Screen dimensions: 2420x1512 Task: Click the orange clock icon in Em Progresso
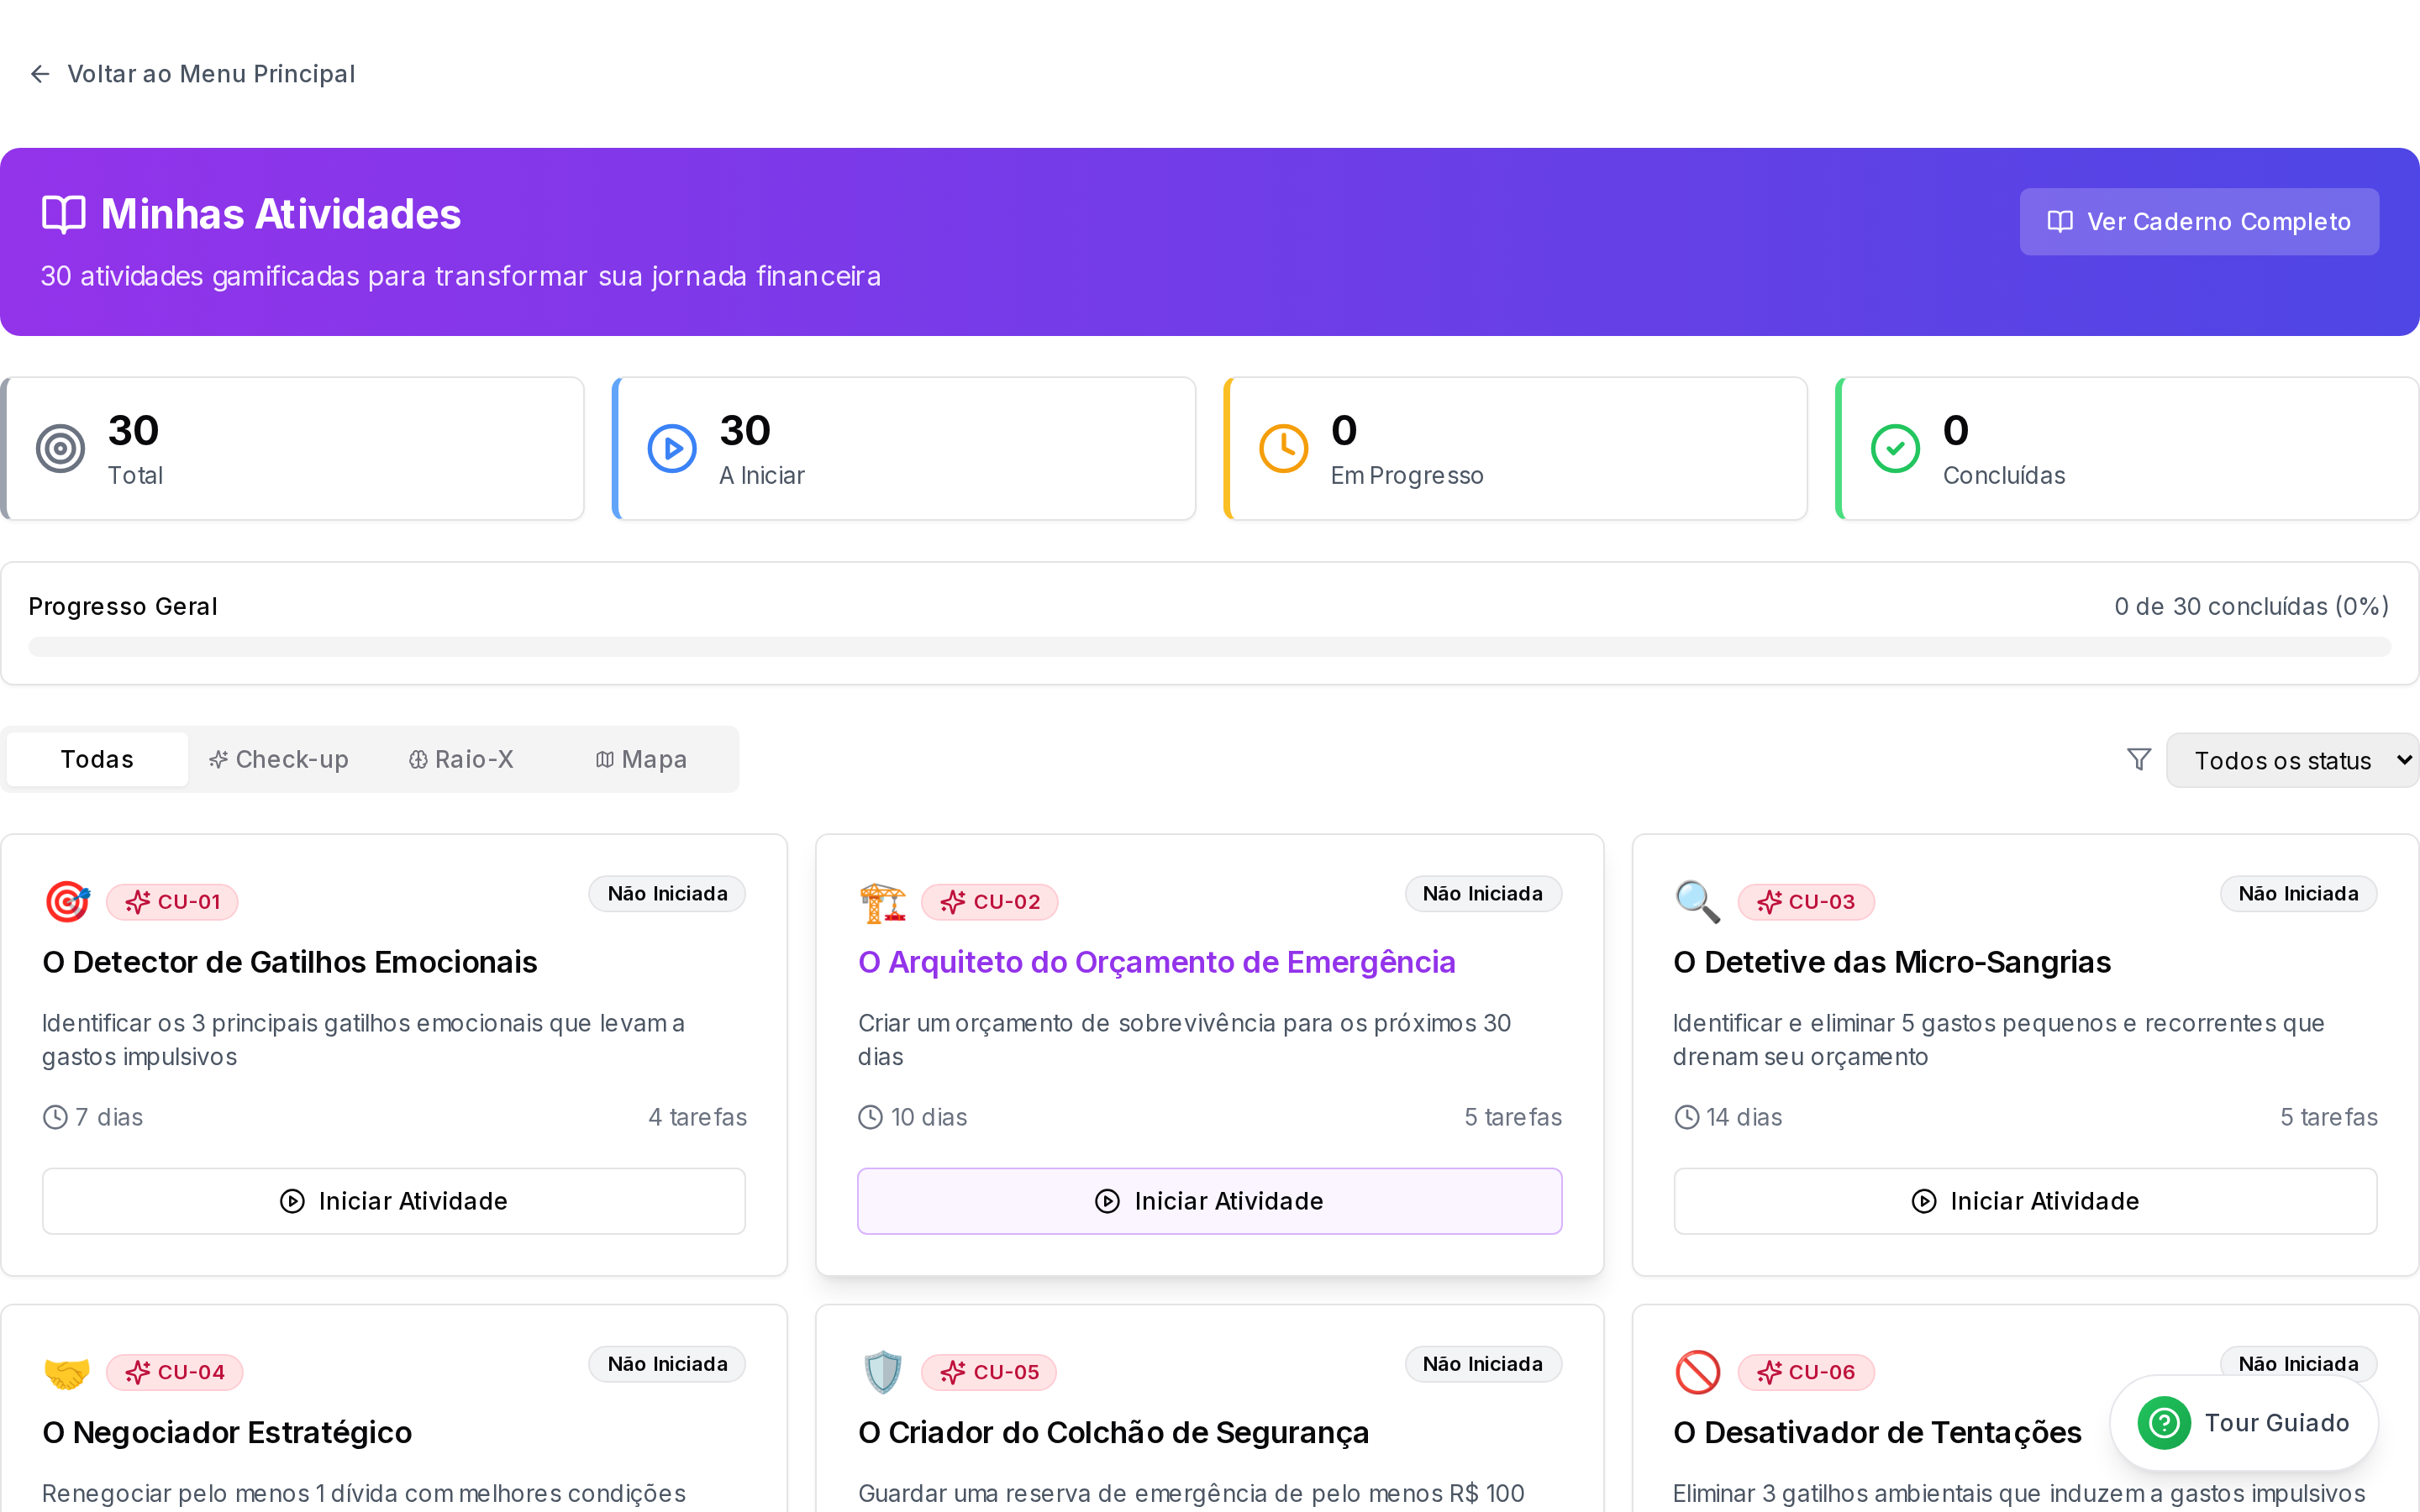tap(1284, 449)
